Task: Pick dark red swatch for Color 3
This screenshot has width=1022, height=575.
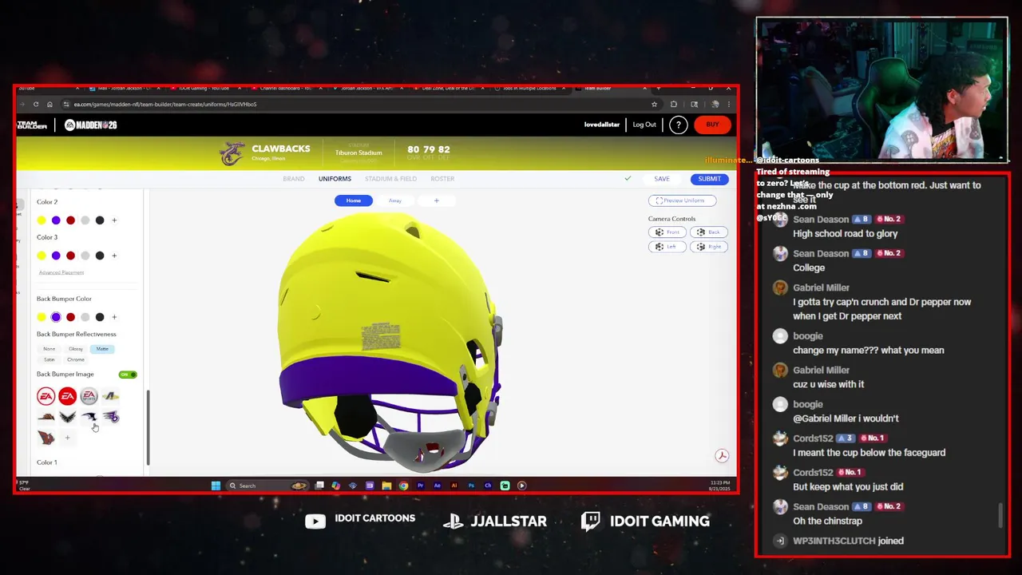Action: point(70,256)
